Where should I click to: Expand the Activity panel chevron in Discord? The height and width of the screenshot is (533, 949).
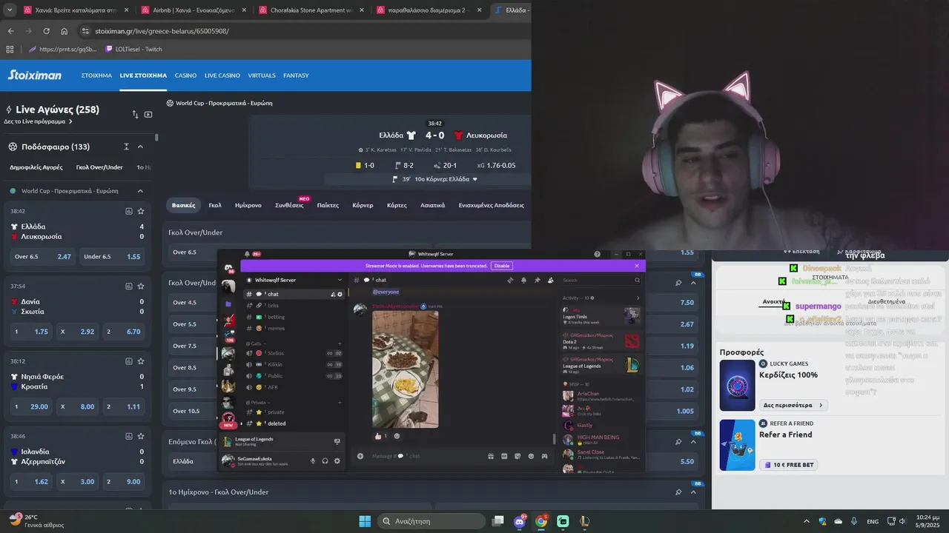coord(638,298)
